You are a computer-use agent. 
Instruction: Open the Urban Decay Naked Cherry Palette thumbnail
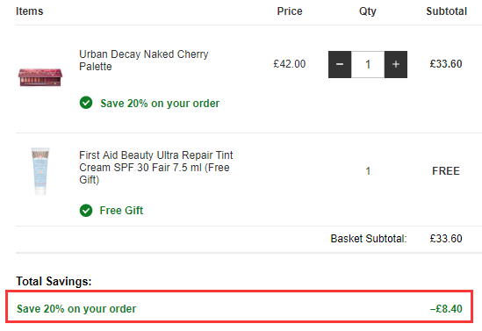[40, 77]
